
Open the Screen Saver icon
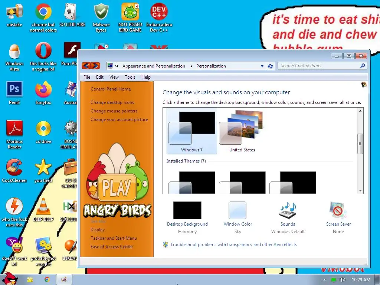pyautogui.click(x=338, y=210)
